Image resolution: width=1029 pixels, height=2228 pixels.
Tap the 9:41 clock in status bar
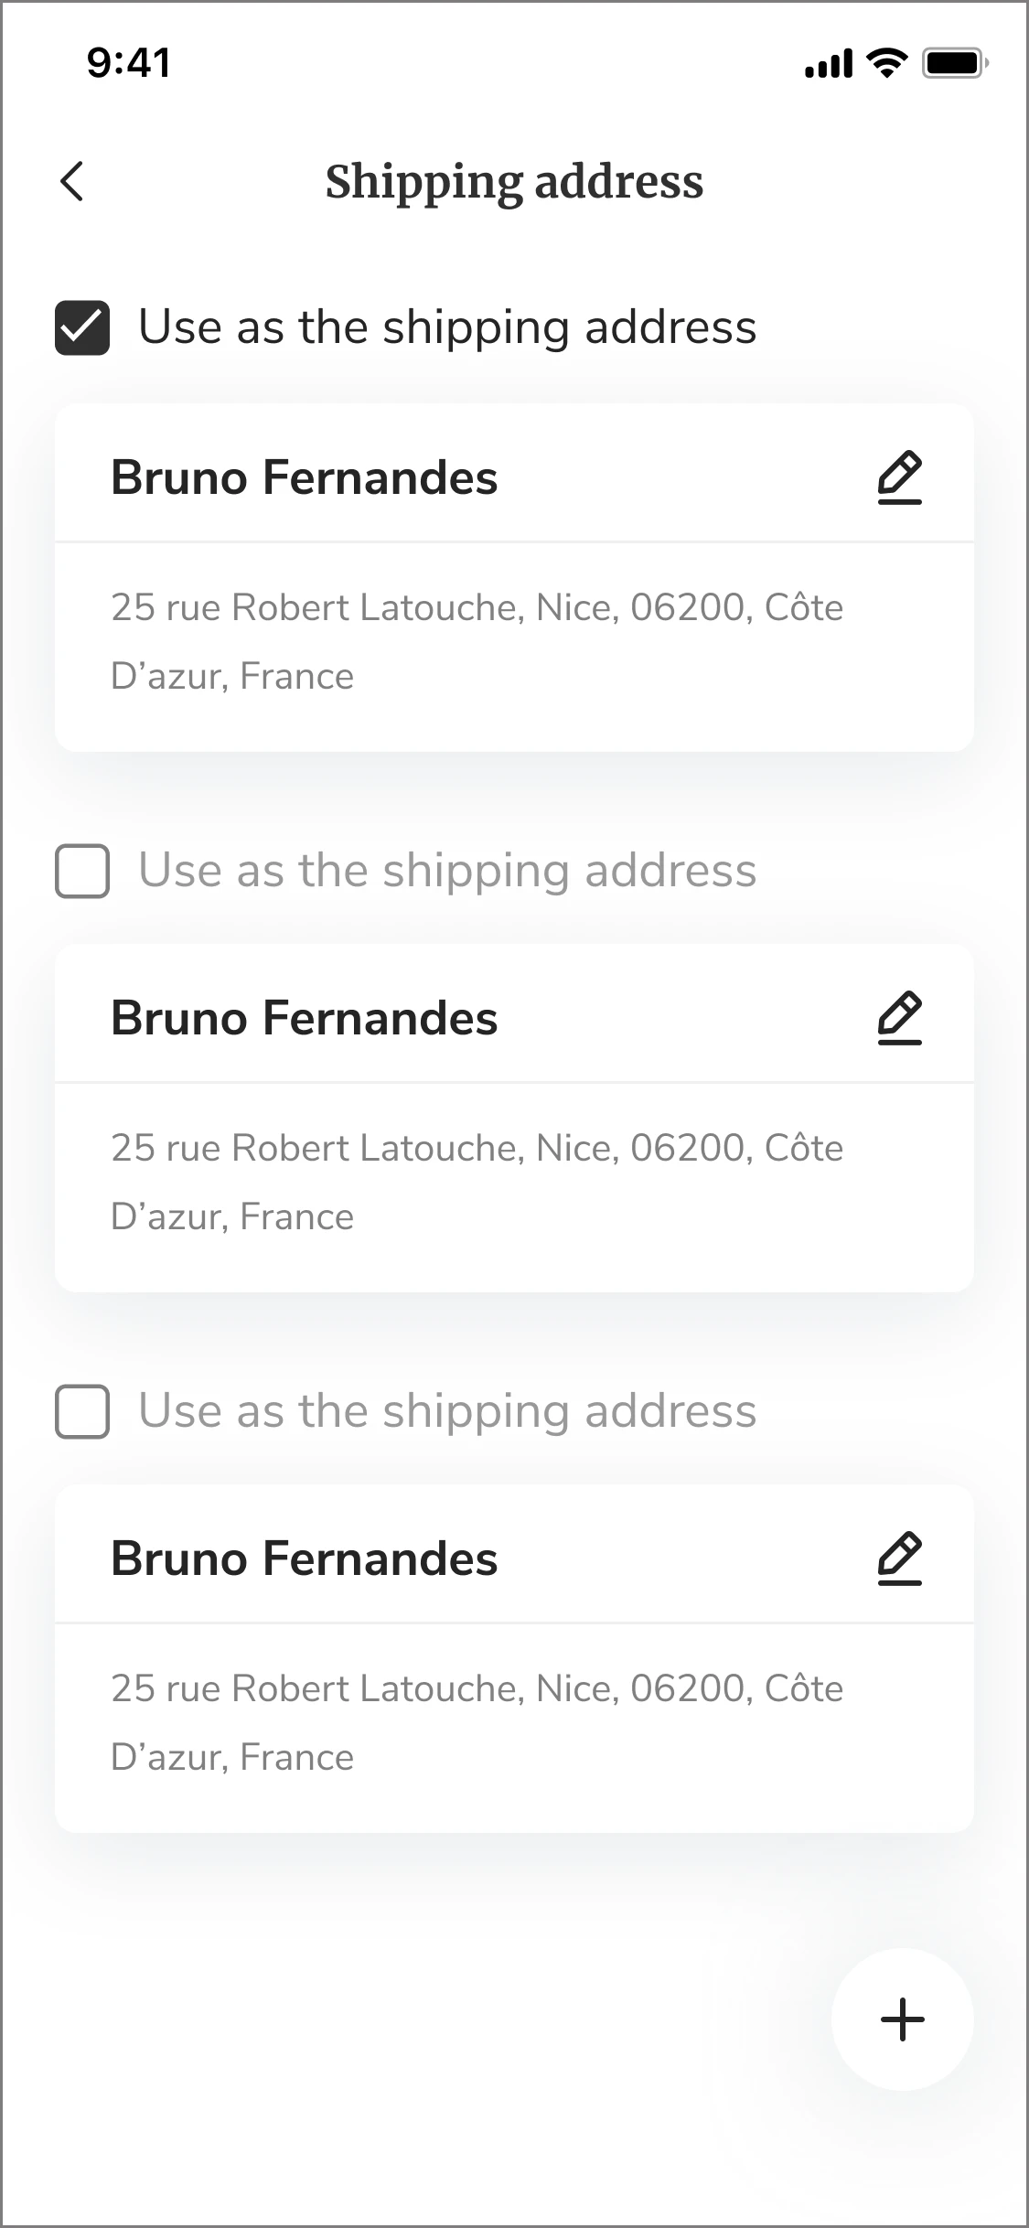coord(129,63)
